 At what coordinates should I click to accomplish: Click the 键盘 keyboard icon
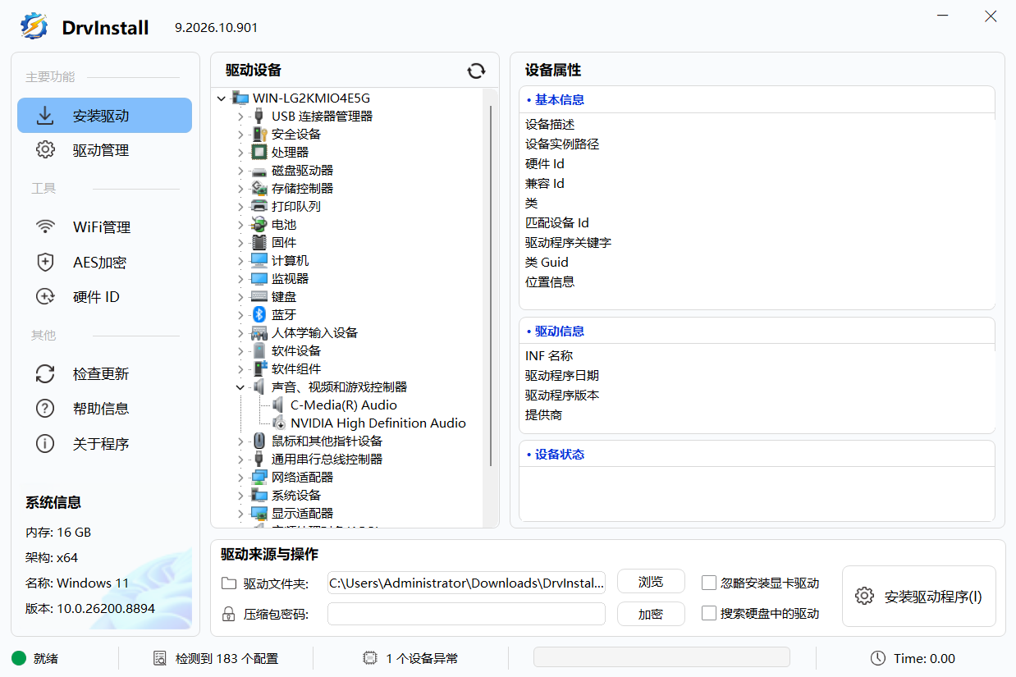(259, 296)
